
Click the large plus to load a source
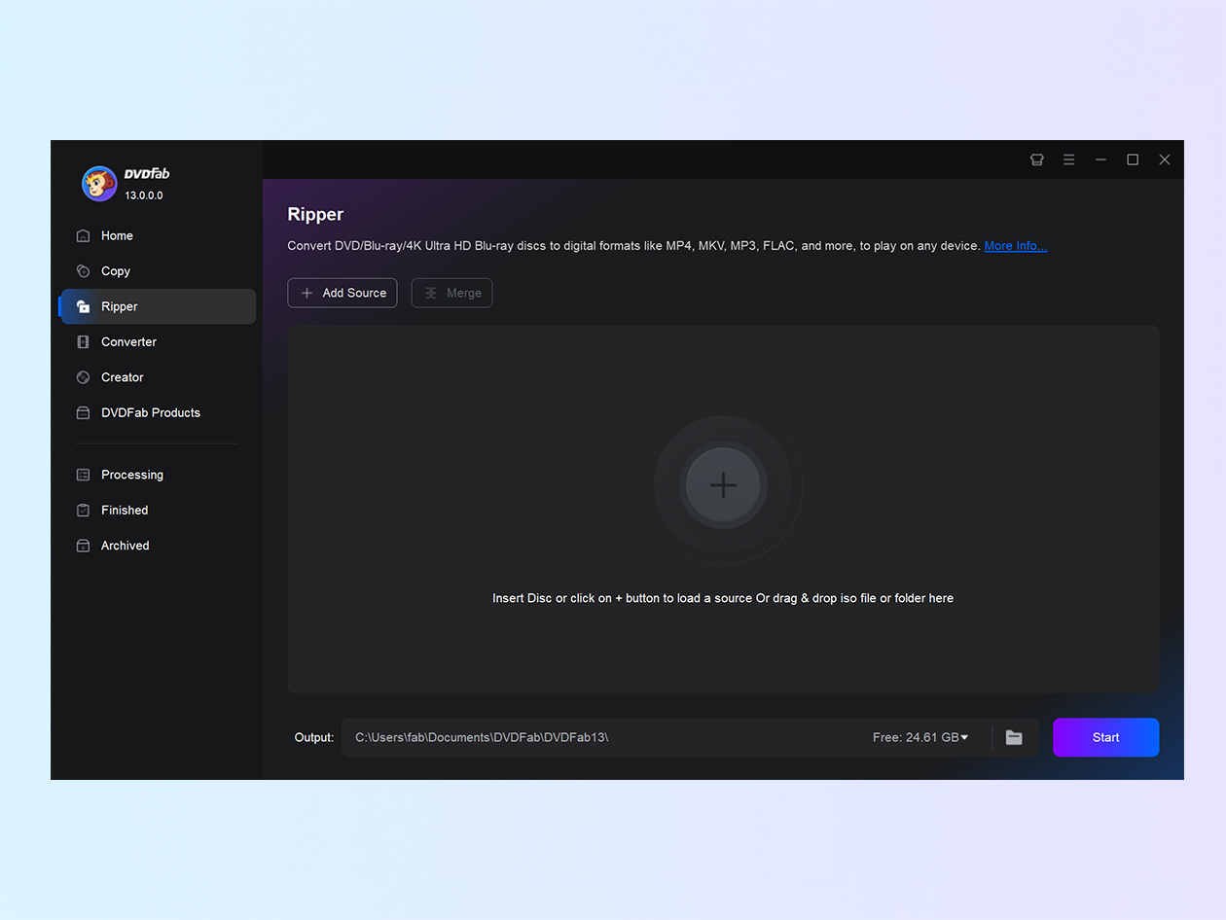723,484
